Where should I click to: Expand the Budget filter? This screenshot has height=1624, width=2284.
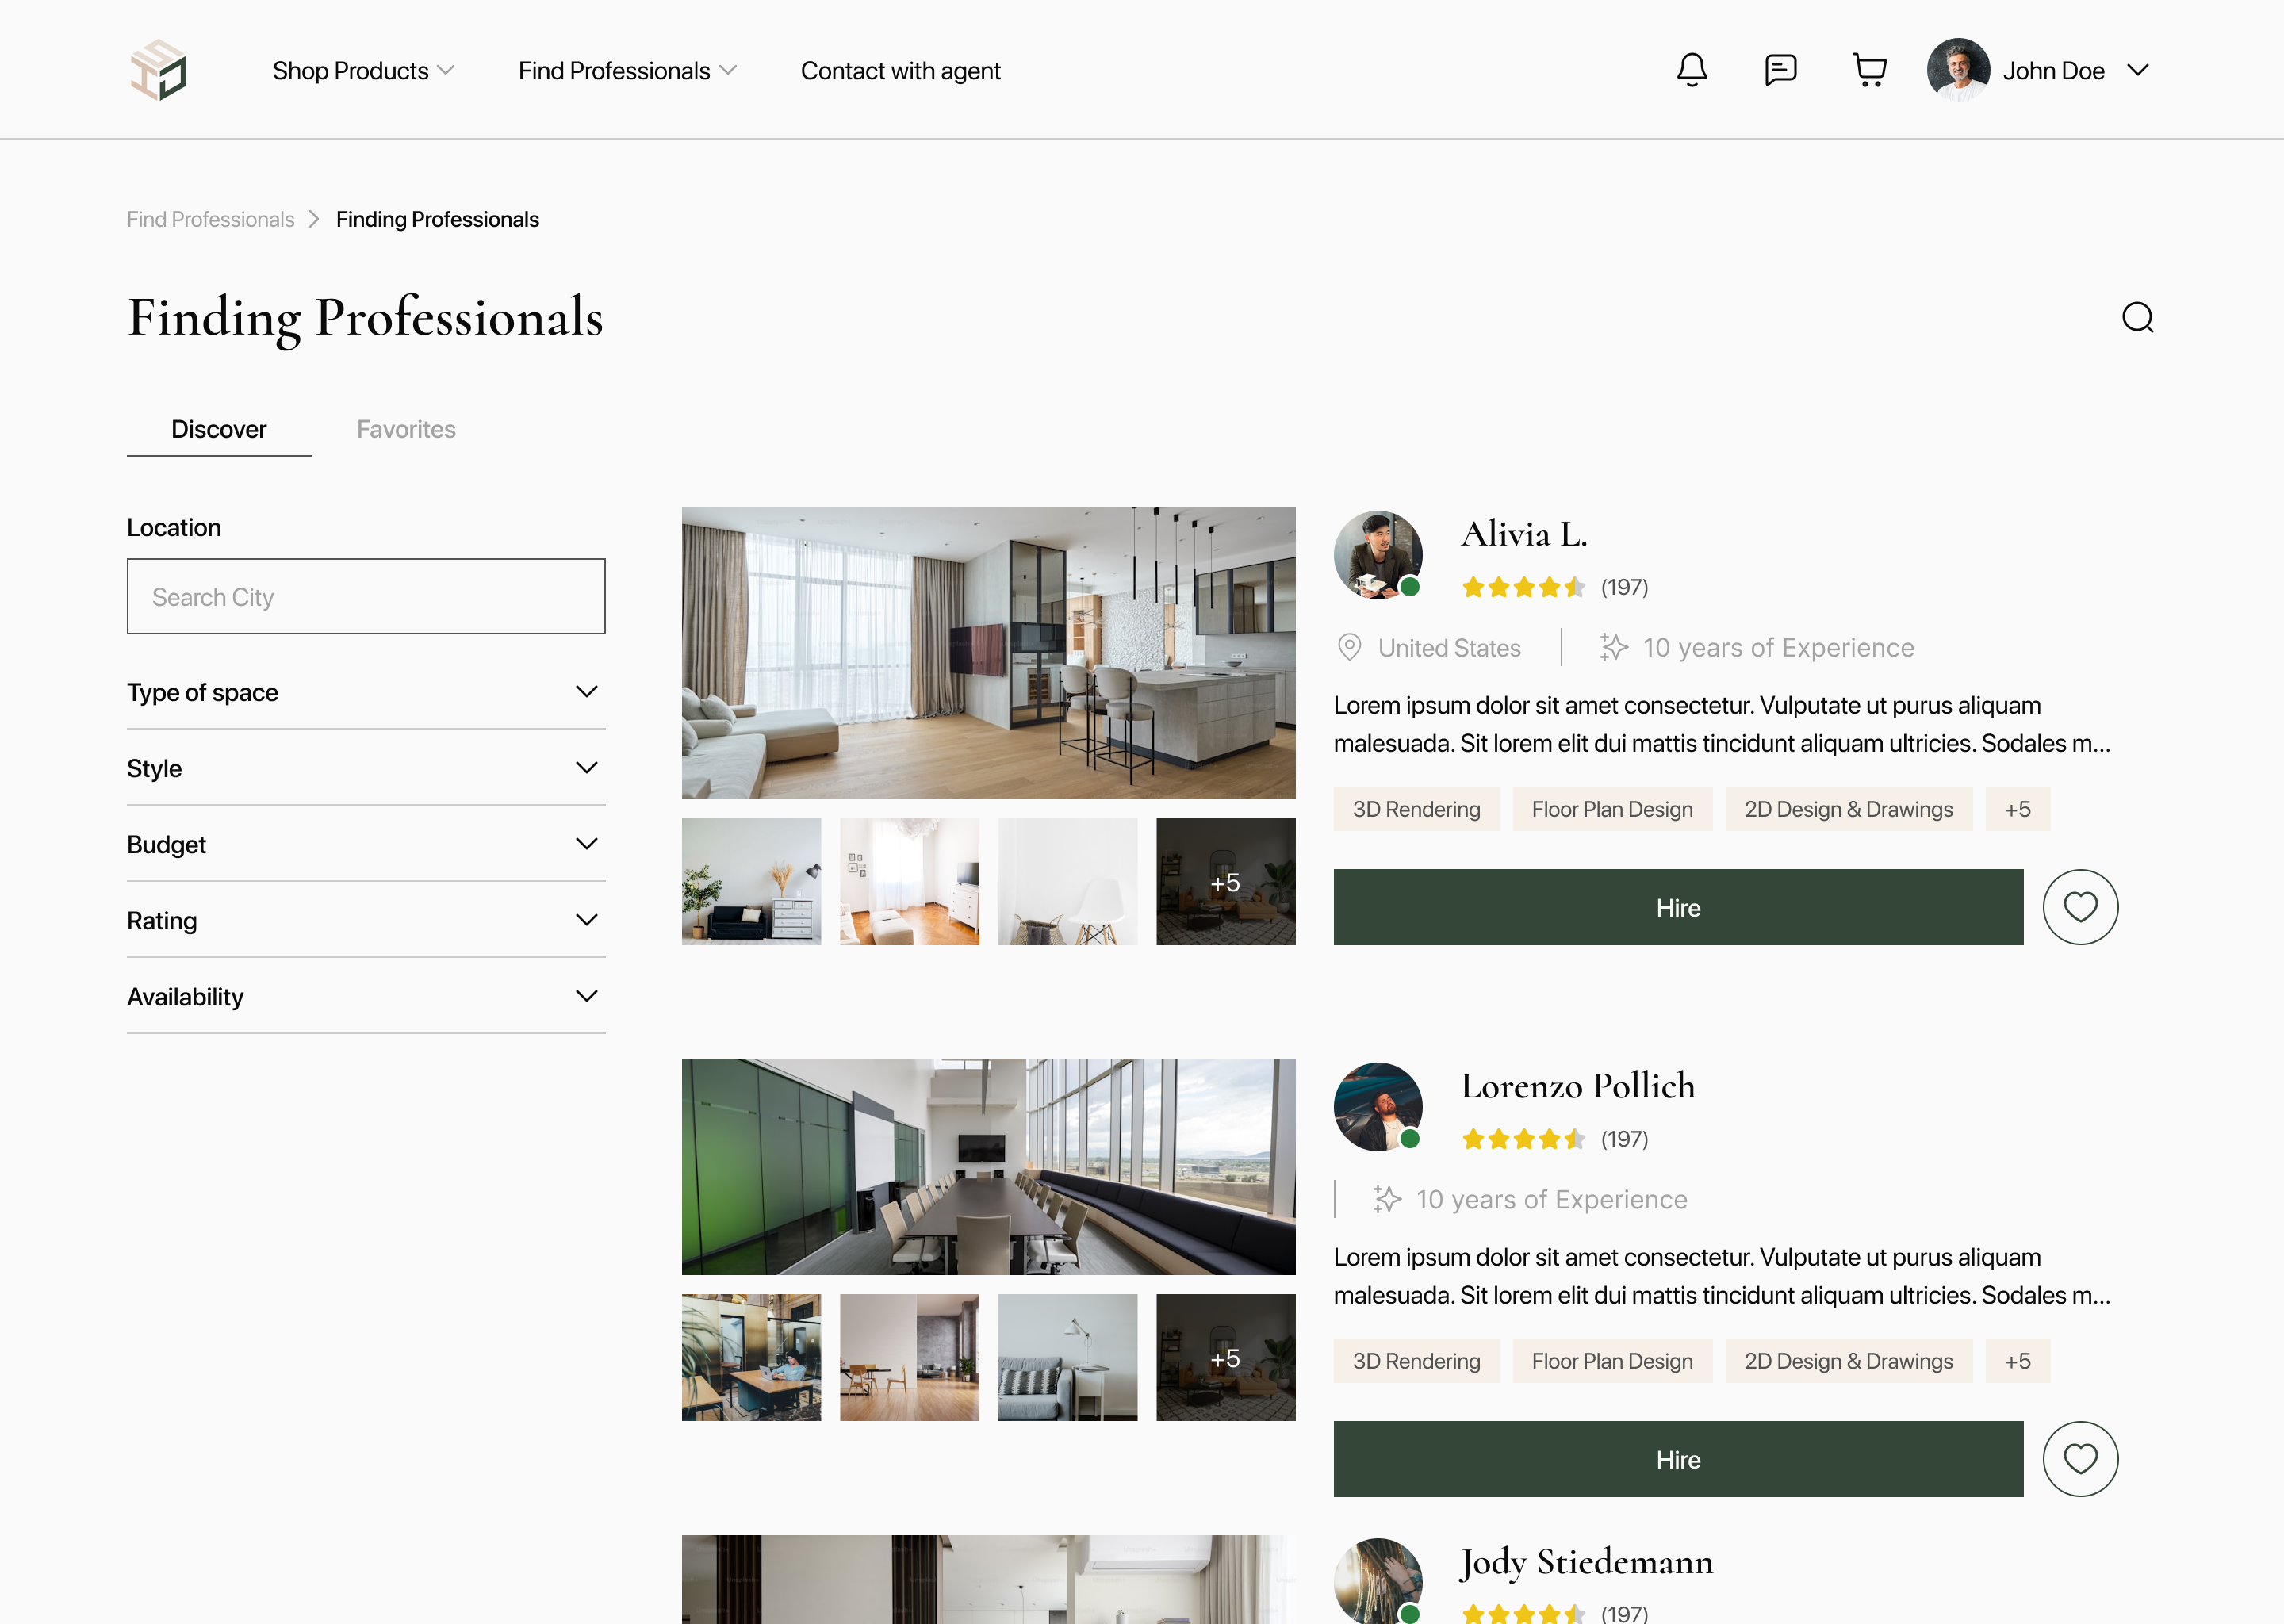coord(366,844)
